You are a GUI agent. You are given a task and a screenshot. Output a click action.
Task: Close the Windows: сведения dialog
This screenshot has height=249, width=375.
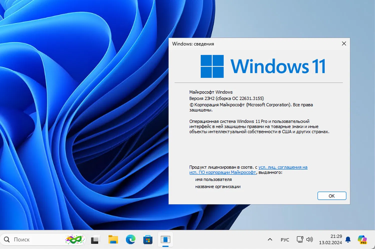click(344, 43)
